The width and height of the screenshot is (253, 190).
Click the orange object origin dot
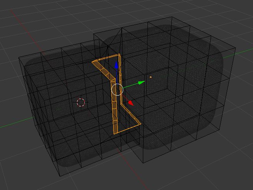[x=151, y=77]
